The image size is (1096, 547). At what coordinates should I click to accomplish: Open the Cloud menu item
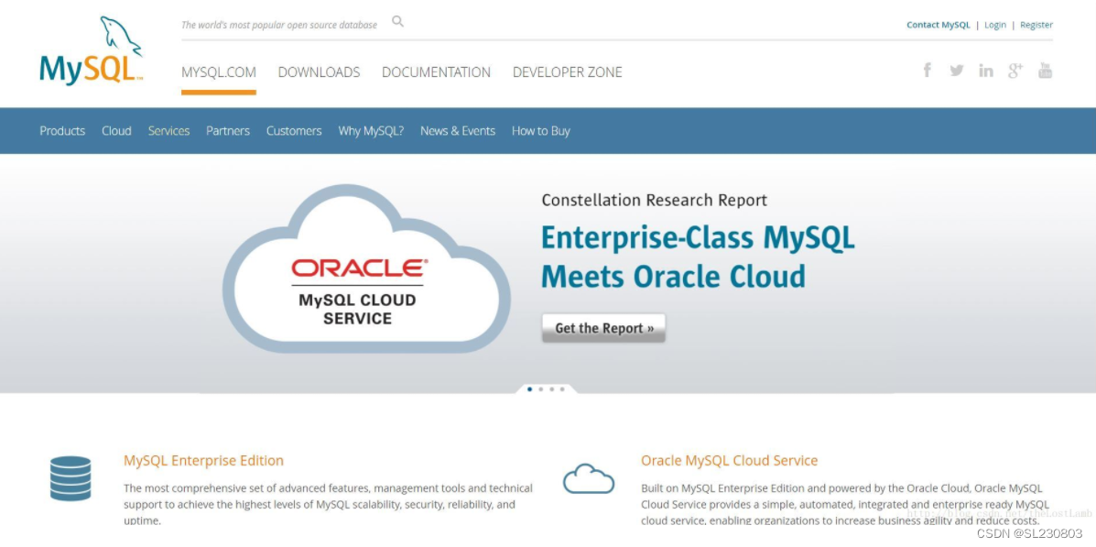(116, 131)
